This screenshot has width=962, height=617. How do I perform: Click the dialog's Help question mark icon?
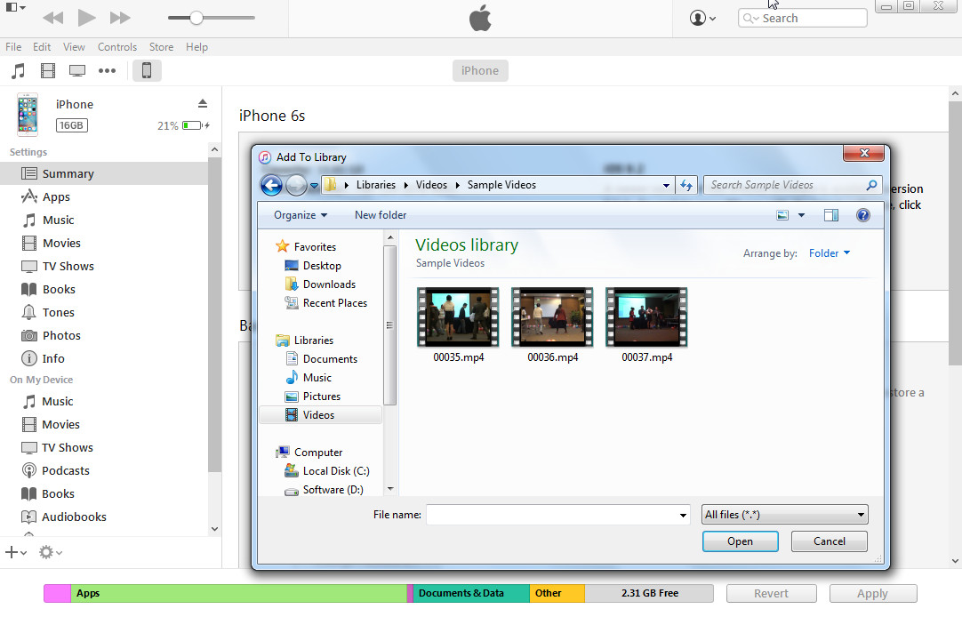(862, 215)
